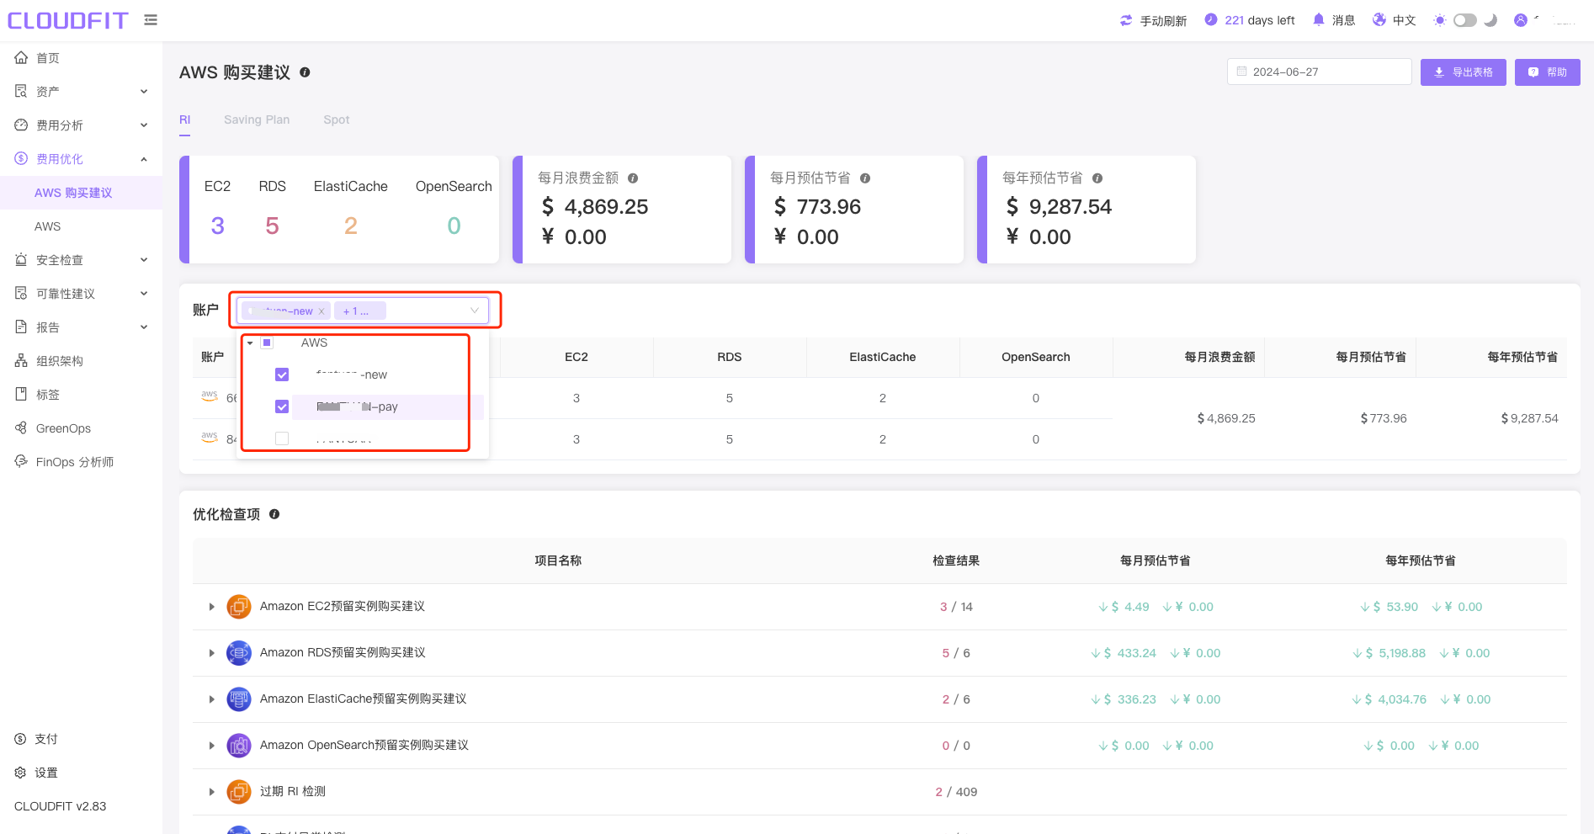
Task: Click the Amazon RDS service icon
Action: [x=239, y=652]
